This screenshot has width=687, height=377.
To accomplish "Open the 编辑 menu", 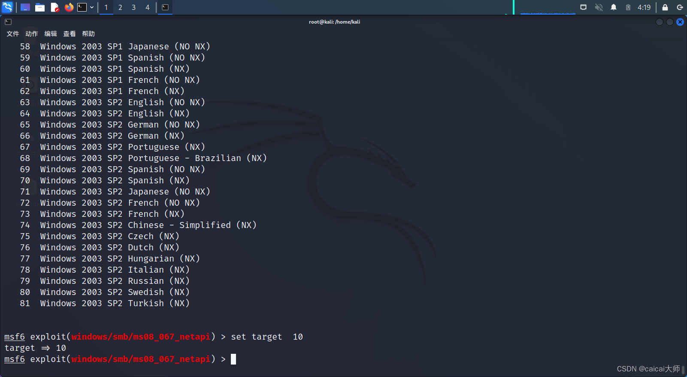I will point(51,34).
